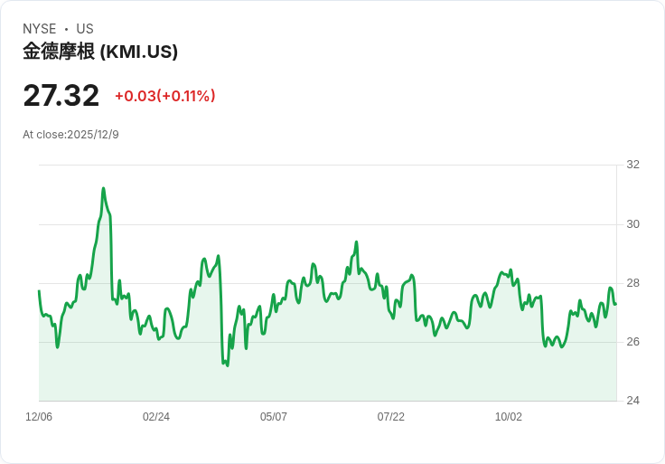Click the NYSE exchange label
Image resolution: width=665 pixels, height=464 pixels.
tap(40, 29)
